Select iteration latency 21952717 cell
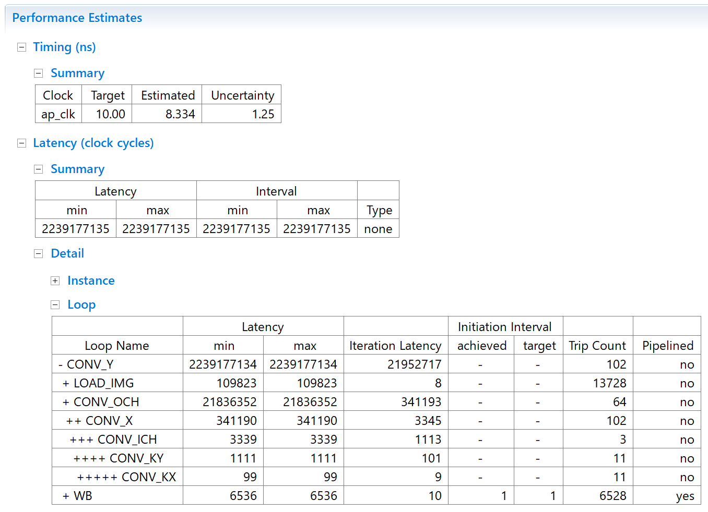Screen dimensions: 708x512 (x=396, y=364)
